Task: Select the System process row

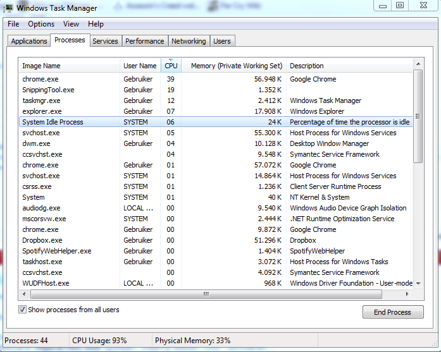Action: pyautogui.click(x=216, y=197)
